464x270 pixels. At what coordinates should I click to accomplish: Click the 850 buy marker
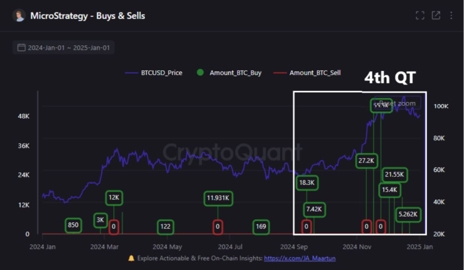[x=73, y=225]
